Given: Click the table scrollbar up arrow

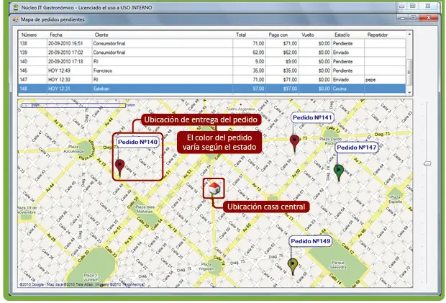Looking at the screenshot, I should click(x=409, y=34).
